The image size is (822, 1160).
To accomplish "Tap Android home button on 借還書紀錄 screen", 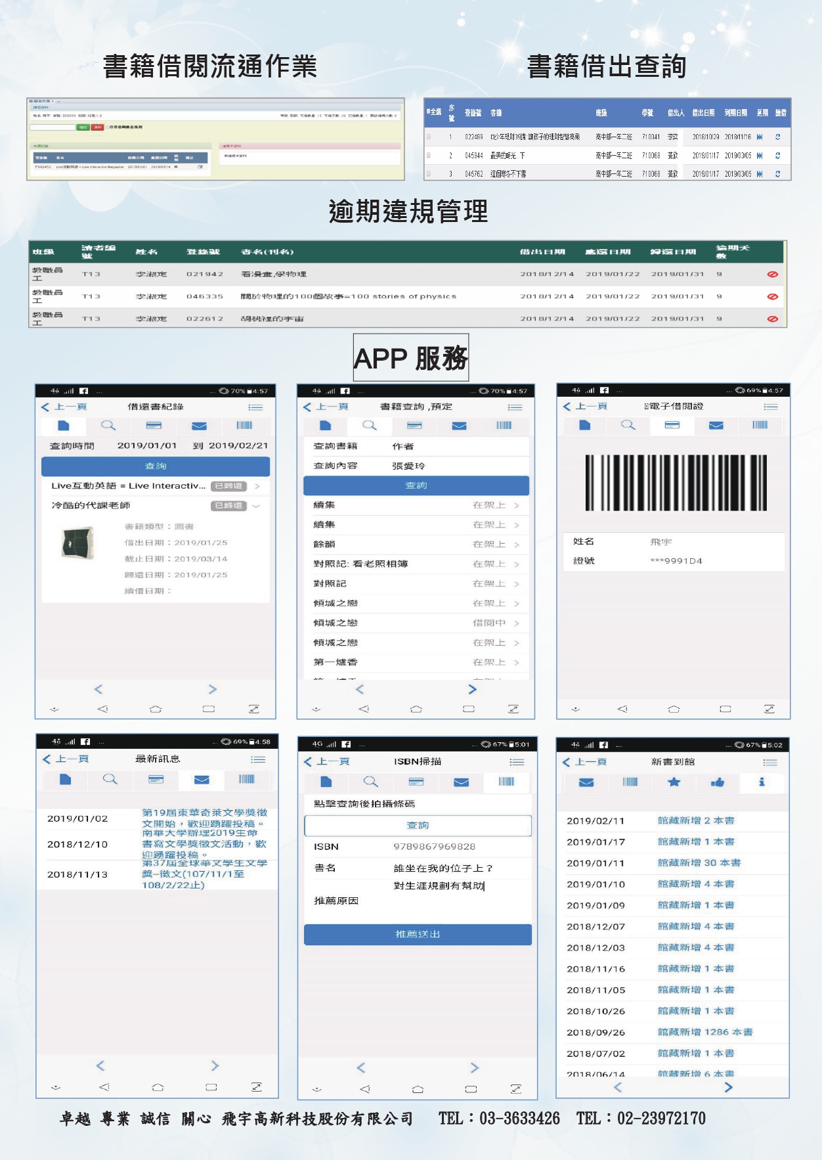I will pos(156,709).
